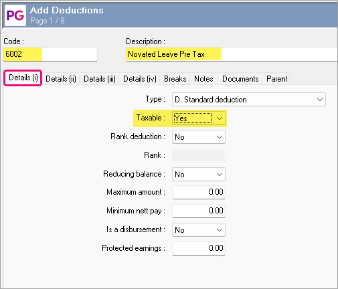Viewport: 338px width, 289px height.
Task: Open the Rank deduction dropdown
Action: coord(199,137)
